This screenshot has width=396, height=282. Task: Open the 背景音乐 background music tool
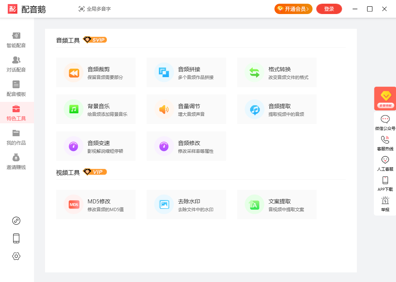coord(96,109)
